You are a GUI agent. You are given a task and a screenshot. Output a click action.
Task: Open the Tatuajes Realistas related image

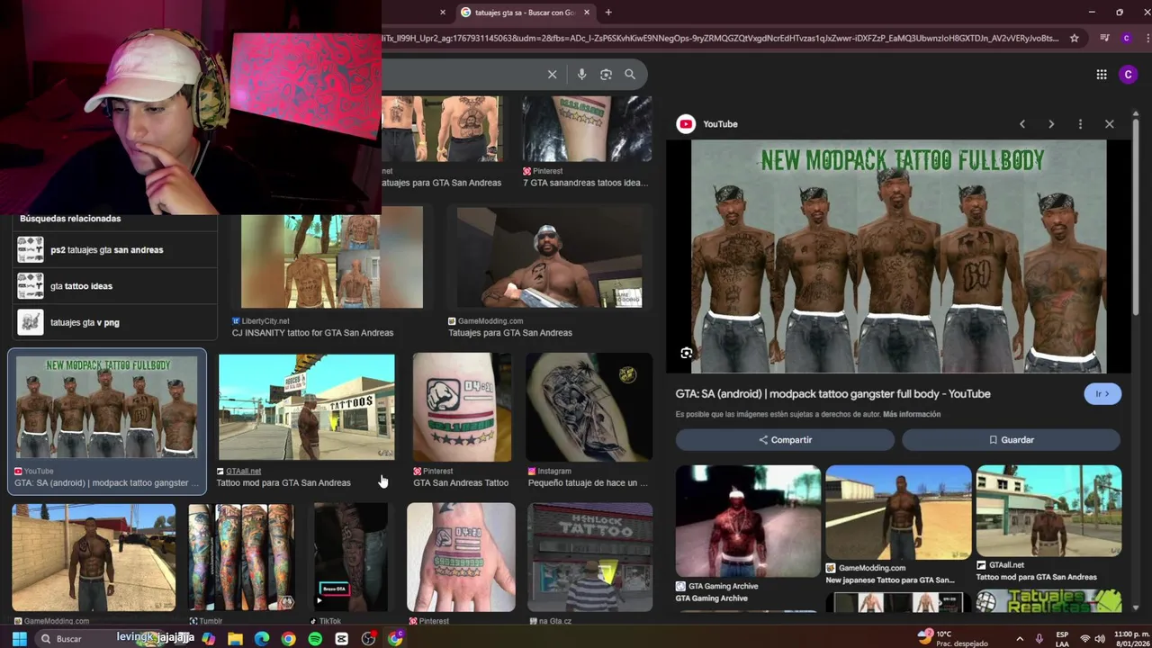coord(1048,601)
